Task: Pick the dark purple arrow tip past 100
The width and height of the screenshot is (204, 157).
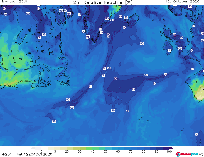Action: (172, 148)
